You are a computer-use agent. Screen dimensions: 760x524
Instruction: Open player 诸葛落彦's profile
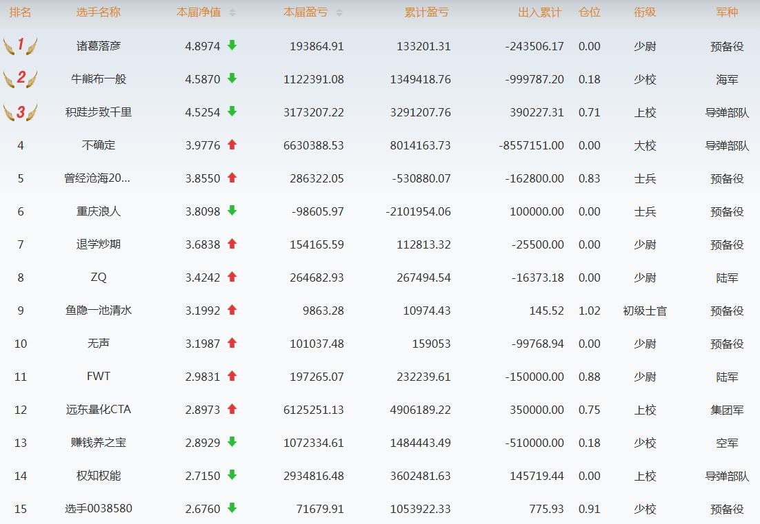coord(98,46)
